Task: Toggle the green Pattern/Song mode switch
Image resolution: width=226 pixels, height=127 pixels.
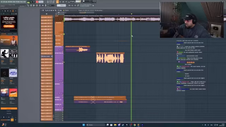Action: pyautogui.click(x=28, y=2)
